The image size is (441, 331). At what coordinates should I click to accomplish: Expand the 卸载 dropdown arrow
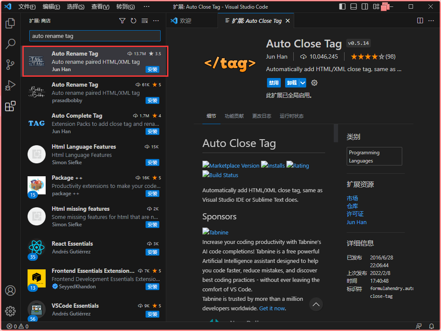[x=302, y=83]
